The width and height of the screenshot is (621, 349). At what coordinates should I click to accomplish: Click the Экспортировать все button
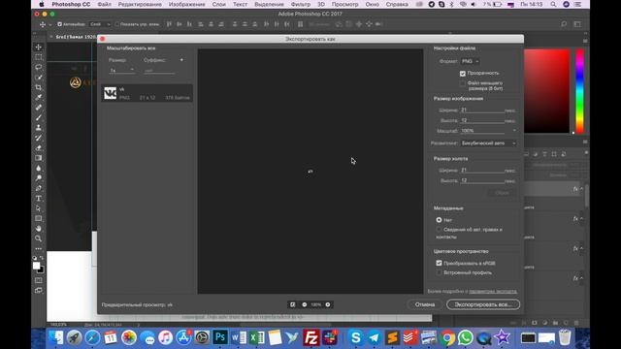[x=483, y=304]
